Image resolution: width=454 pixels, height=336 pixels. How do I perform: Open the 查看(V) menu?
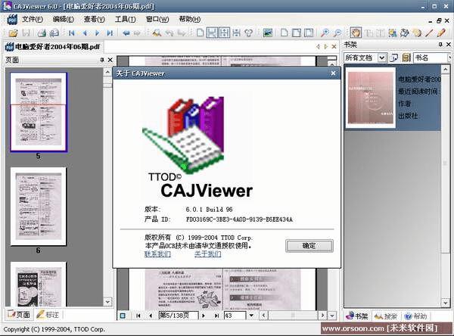coord(94,20)
